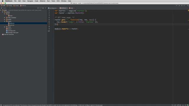
Task: Open the File menu
Action: coord(15,1)
